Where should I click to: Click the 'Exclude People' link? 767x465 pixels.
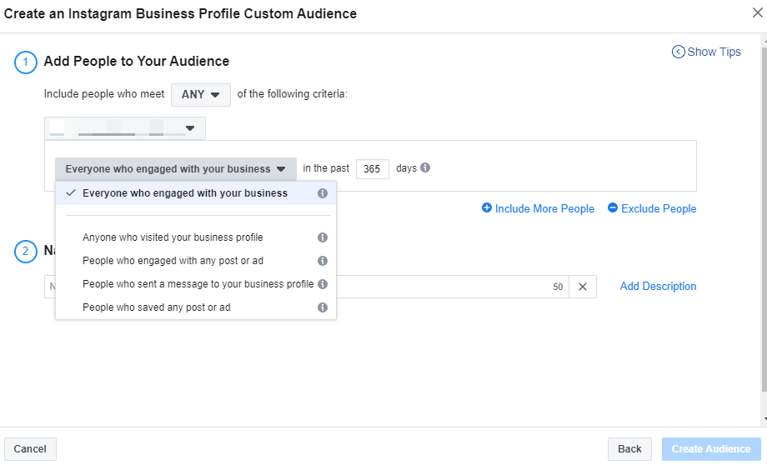pos(652,209)
